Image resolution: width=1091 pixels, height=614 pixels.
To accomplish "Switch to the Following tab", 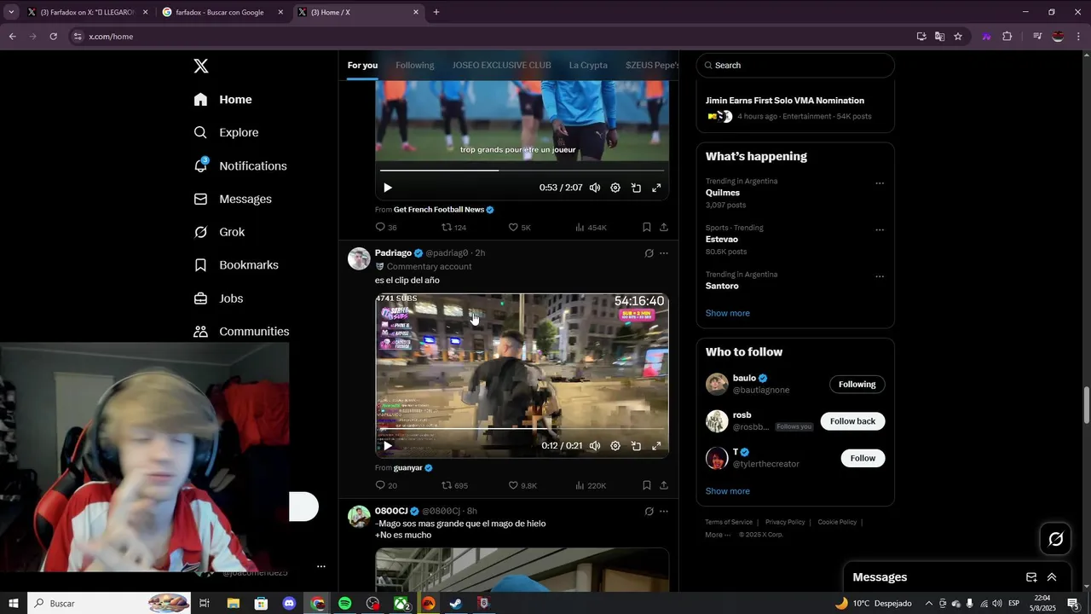I will (x=414, y=66).
